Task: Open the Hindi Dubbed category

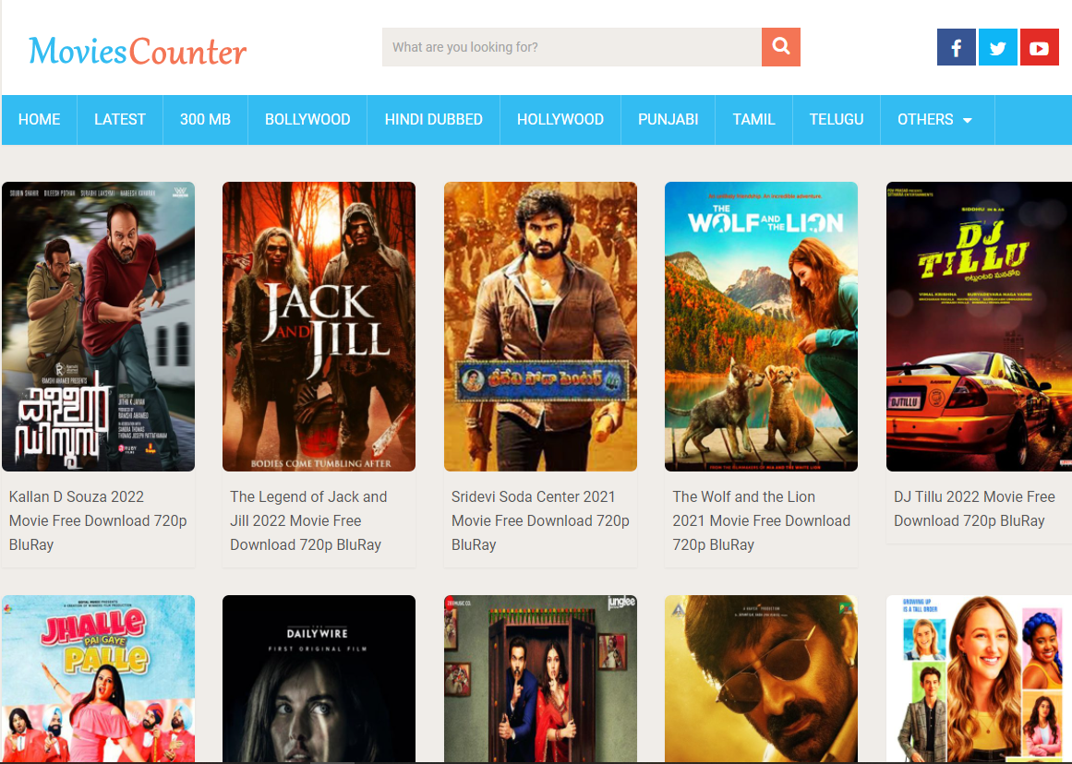Action: (x=433, y=120)
